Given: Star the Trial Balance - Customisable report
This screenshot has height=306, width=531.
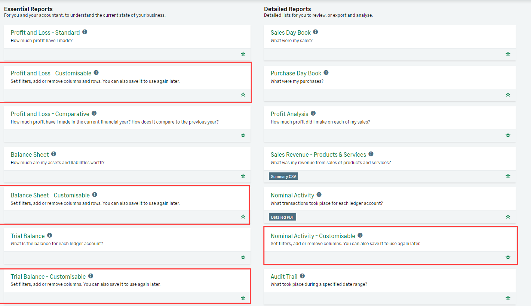Looking at the screenshot, I should pos(243,298).
